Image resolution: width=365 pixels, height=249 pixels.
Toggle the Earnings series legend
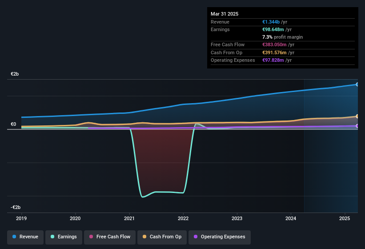pyautogui.click(x=64, y=237)
